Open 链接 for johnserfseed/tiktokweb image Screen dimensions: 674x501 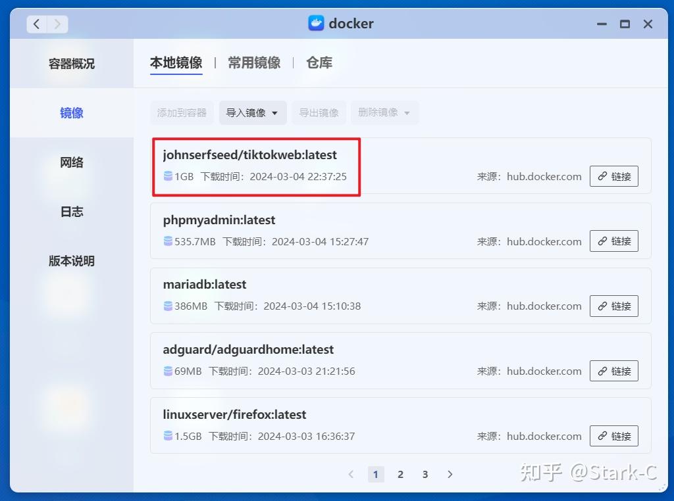[x=614, y=176]
